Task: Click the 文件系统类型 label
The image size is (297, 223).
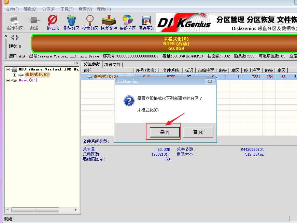Action: 96,141
